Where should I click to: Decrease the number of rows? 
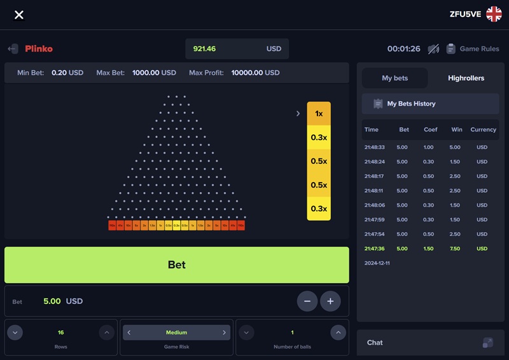[16, 332]
